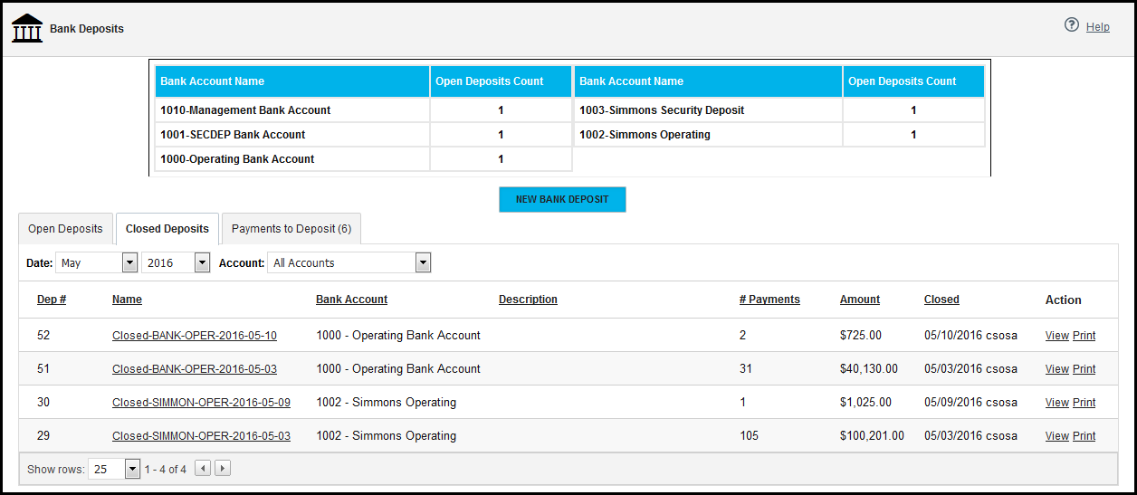Click the $100,201.00 amount cell
Screen dimensions: 1137x495
pos(872,436)
